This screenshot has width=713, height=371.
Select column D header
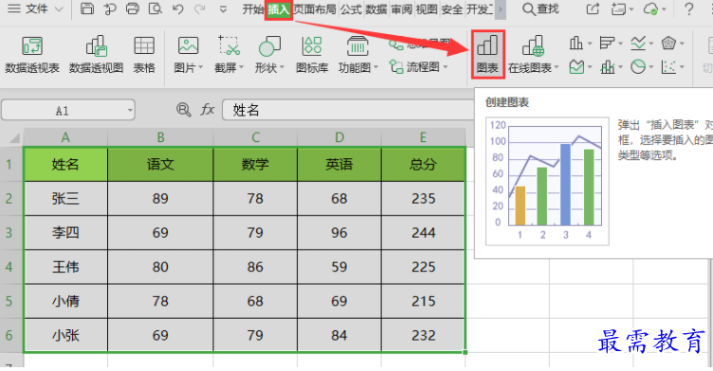tap(339, 137)
